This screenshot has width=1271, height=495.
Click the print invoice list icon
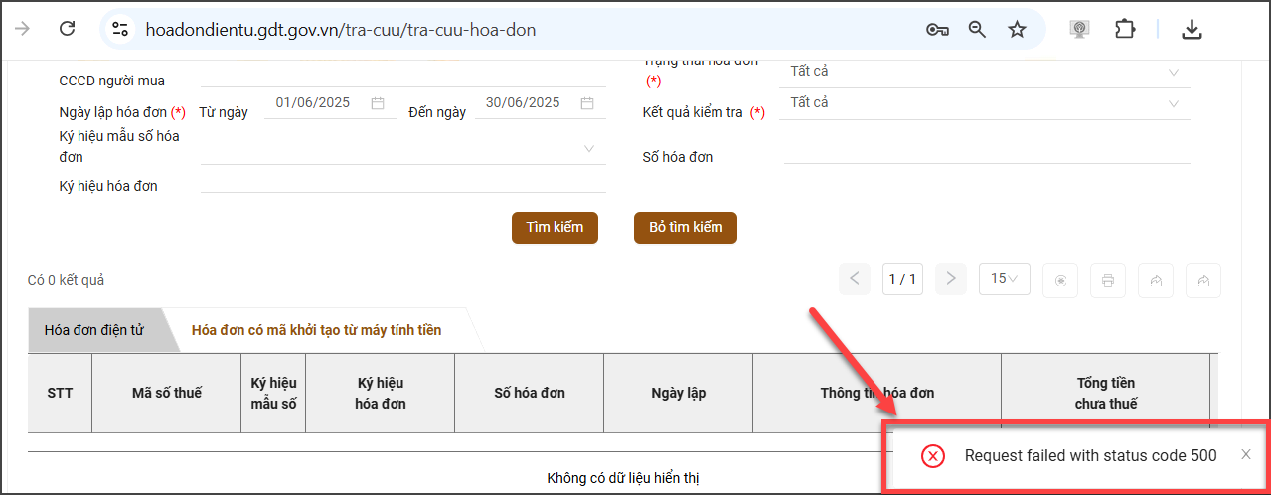click(x=1108, y=280)
